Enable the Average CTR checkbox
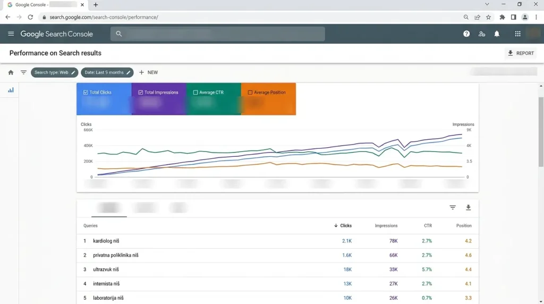Viewport: 544px width, 304px height. pyautogui.click(x=195, y=92)
